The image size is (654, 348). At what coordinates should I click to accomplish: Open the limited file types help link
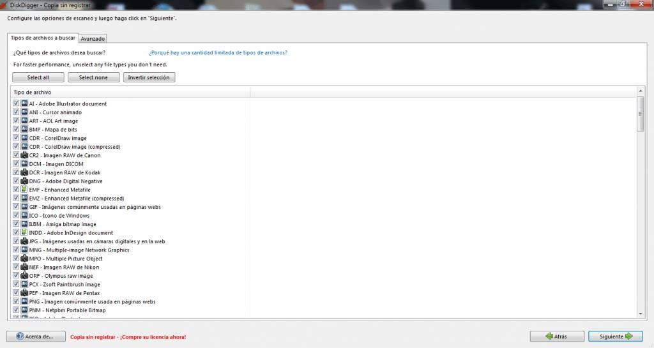[218, 52]
